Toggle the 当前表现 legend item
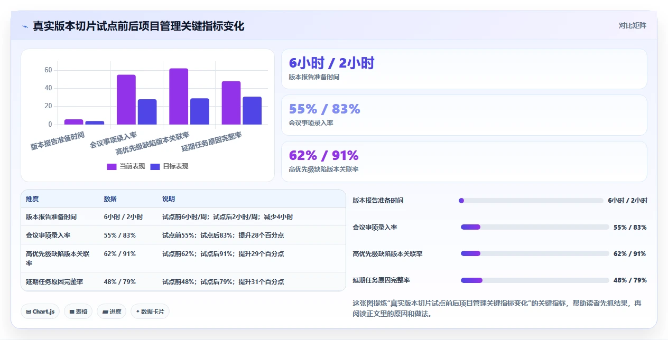The width and height of the screenshot is (668, 340). [x=126, y=166]
